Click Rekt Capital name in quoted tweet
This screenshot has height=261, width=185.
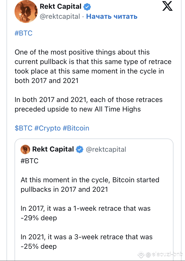coord(53,149)
